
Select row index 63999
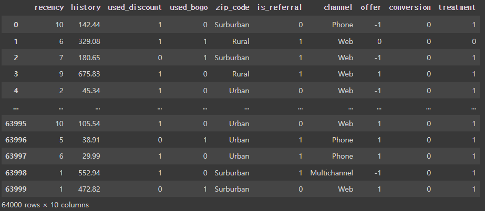coord(16,189)
